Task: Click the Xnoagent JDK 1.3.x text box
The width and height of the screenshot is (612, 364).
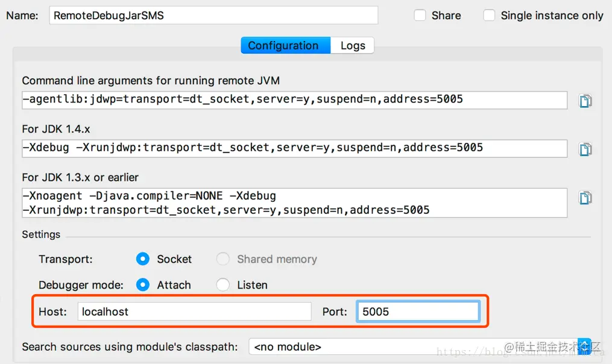Action: tap(295, 203)
